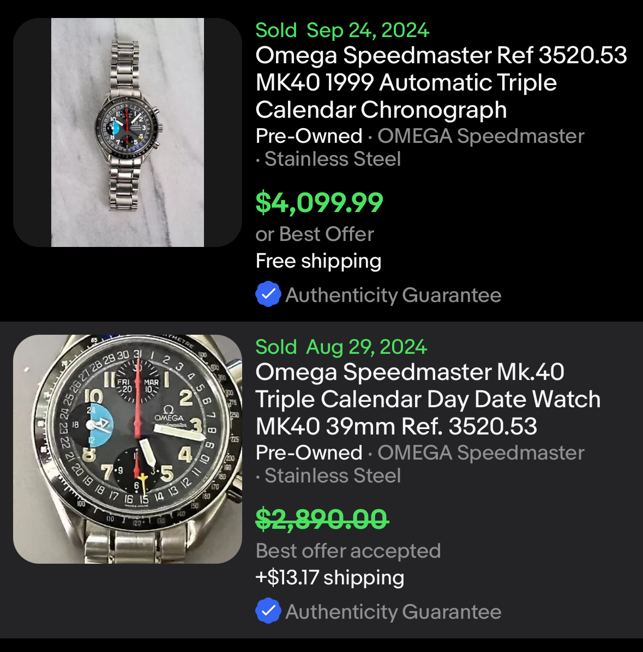The height and width of the screenshot is (652, 643).
Task: Click the $4,099.99 sold price
Action: [319, 203]
